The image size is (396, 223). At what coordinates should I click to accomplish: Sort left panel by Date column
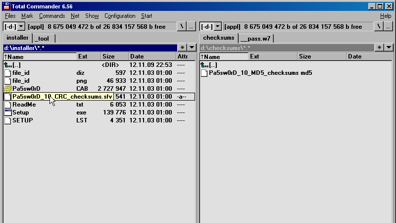click(x=152, y=56)
